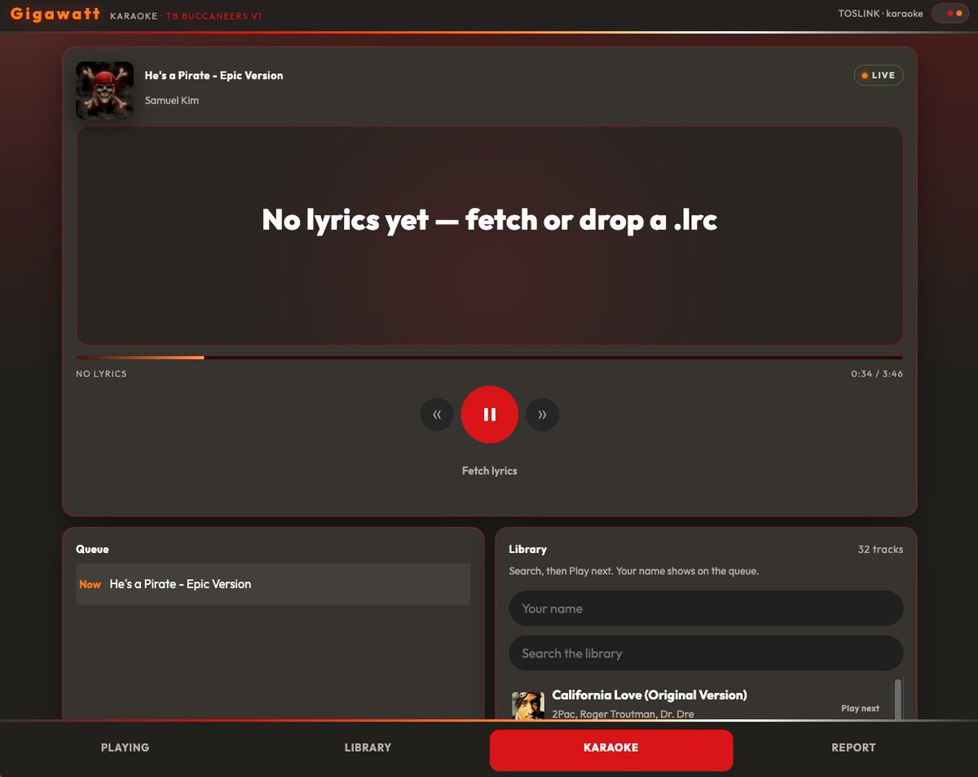Click the 0:34 / 3:46 time display
Screen dimensions: 978x777
click(x=877, y=374)
